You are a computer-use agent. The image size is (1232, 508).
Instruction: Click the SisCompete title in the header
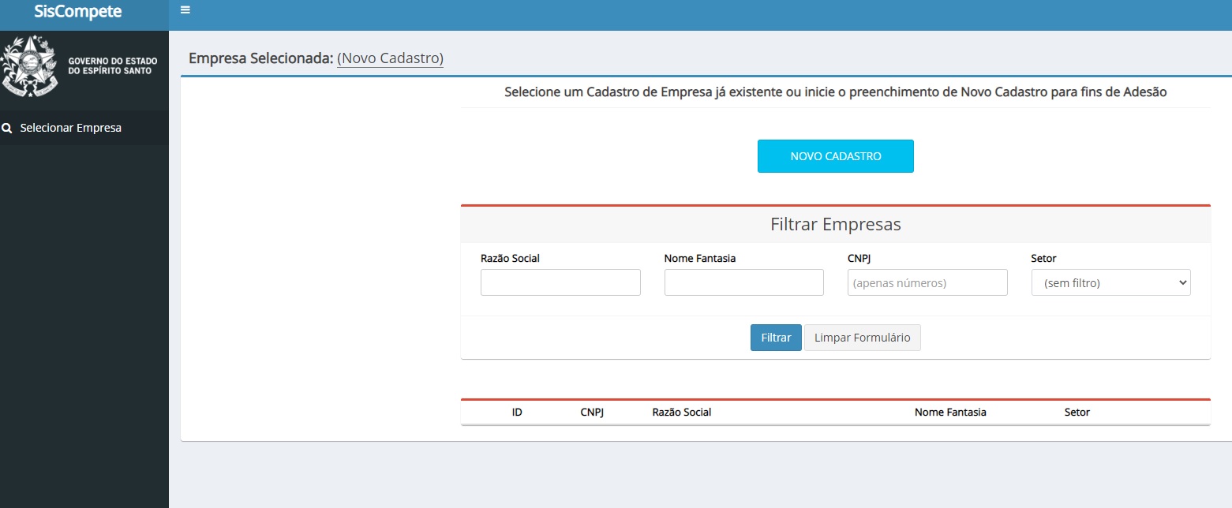point(78,12)
